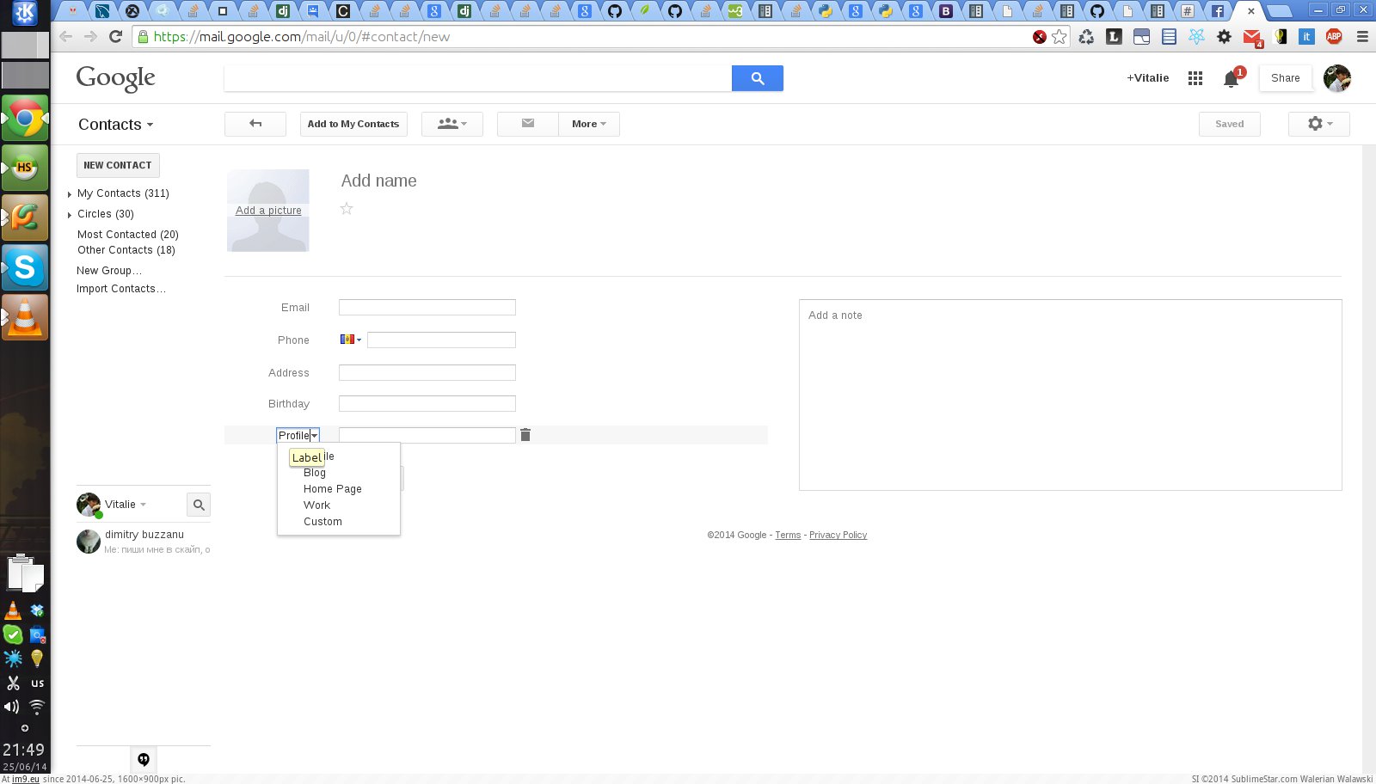
Task: Open the notifications bell
Action: [1231, 79]
